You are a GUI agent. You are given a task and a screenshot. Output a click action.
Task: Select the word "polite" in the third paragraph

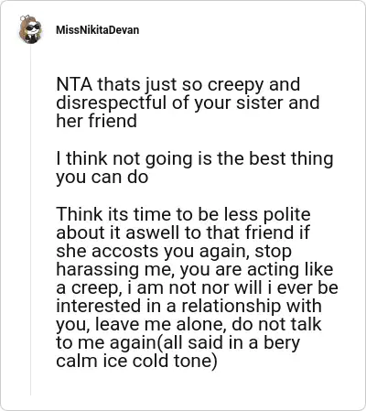(x=286, y=214)
